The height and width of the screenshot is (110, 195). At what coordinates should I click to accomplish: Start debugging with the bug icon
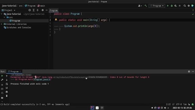(172, 6)
